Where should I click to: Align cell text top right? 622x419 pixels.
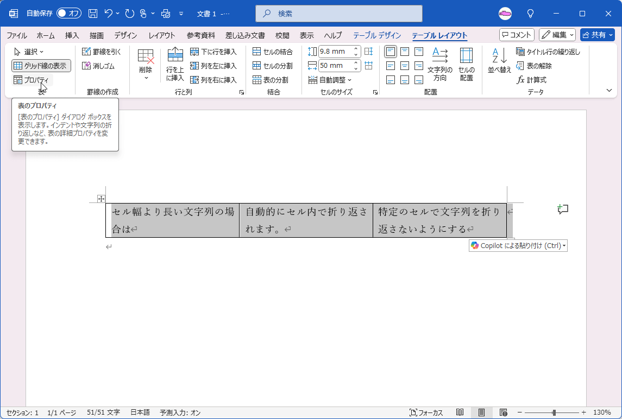418,52
